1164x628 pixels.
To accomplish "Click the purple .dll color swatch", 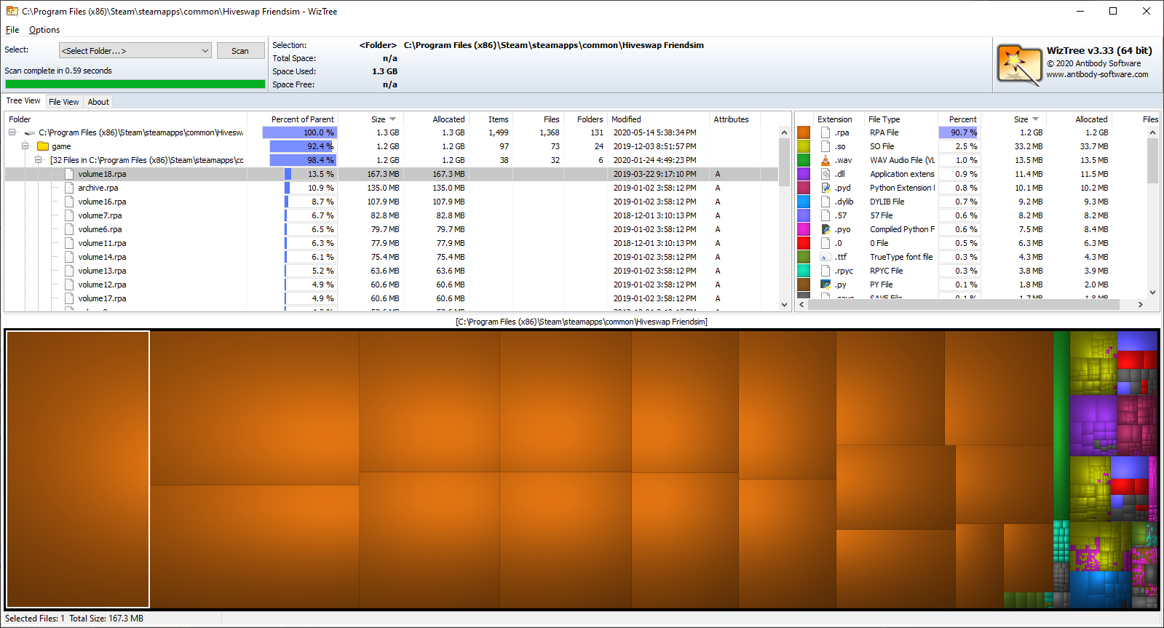I will click(804, 174).
